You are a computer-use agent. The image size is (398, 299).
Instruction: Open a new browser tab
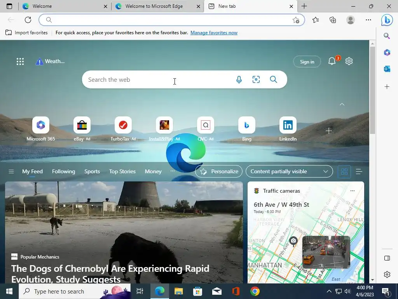pos(304,6)
